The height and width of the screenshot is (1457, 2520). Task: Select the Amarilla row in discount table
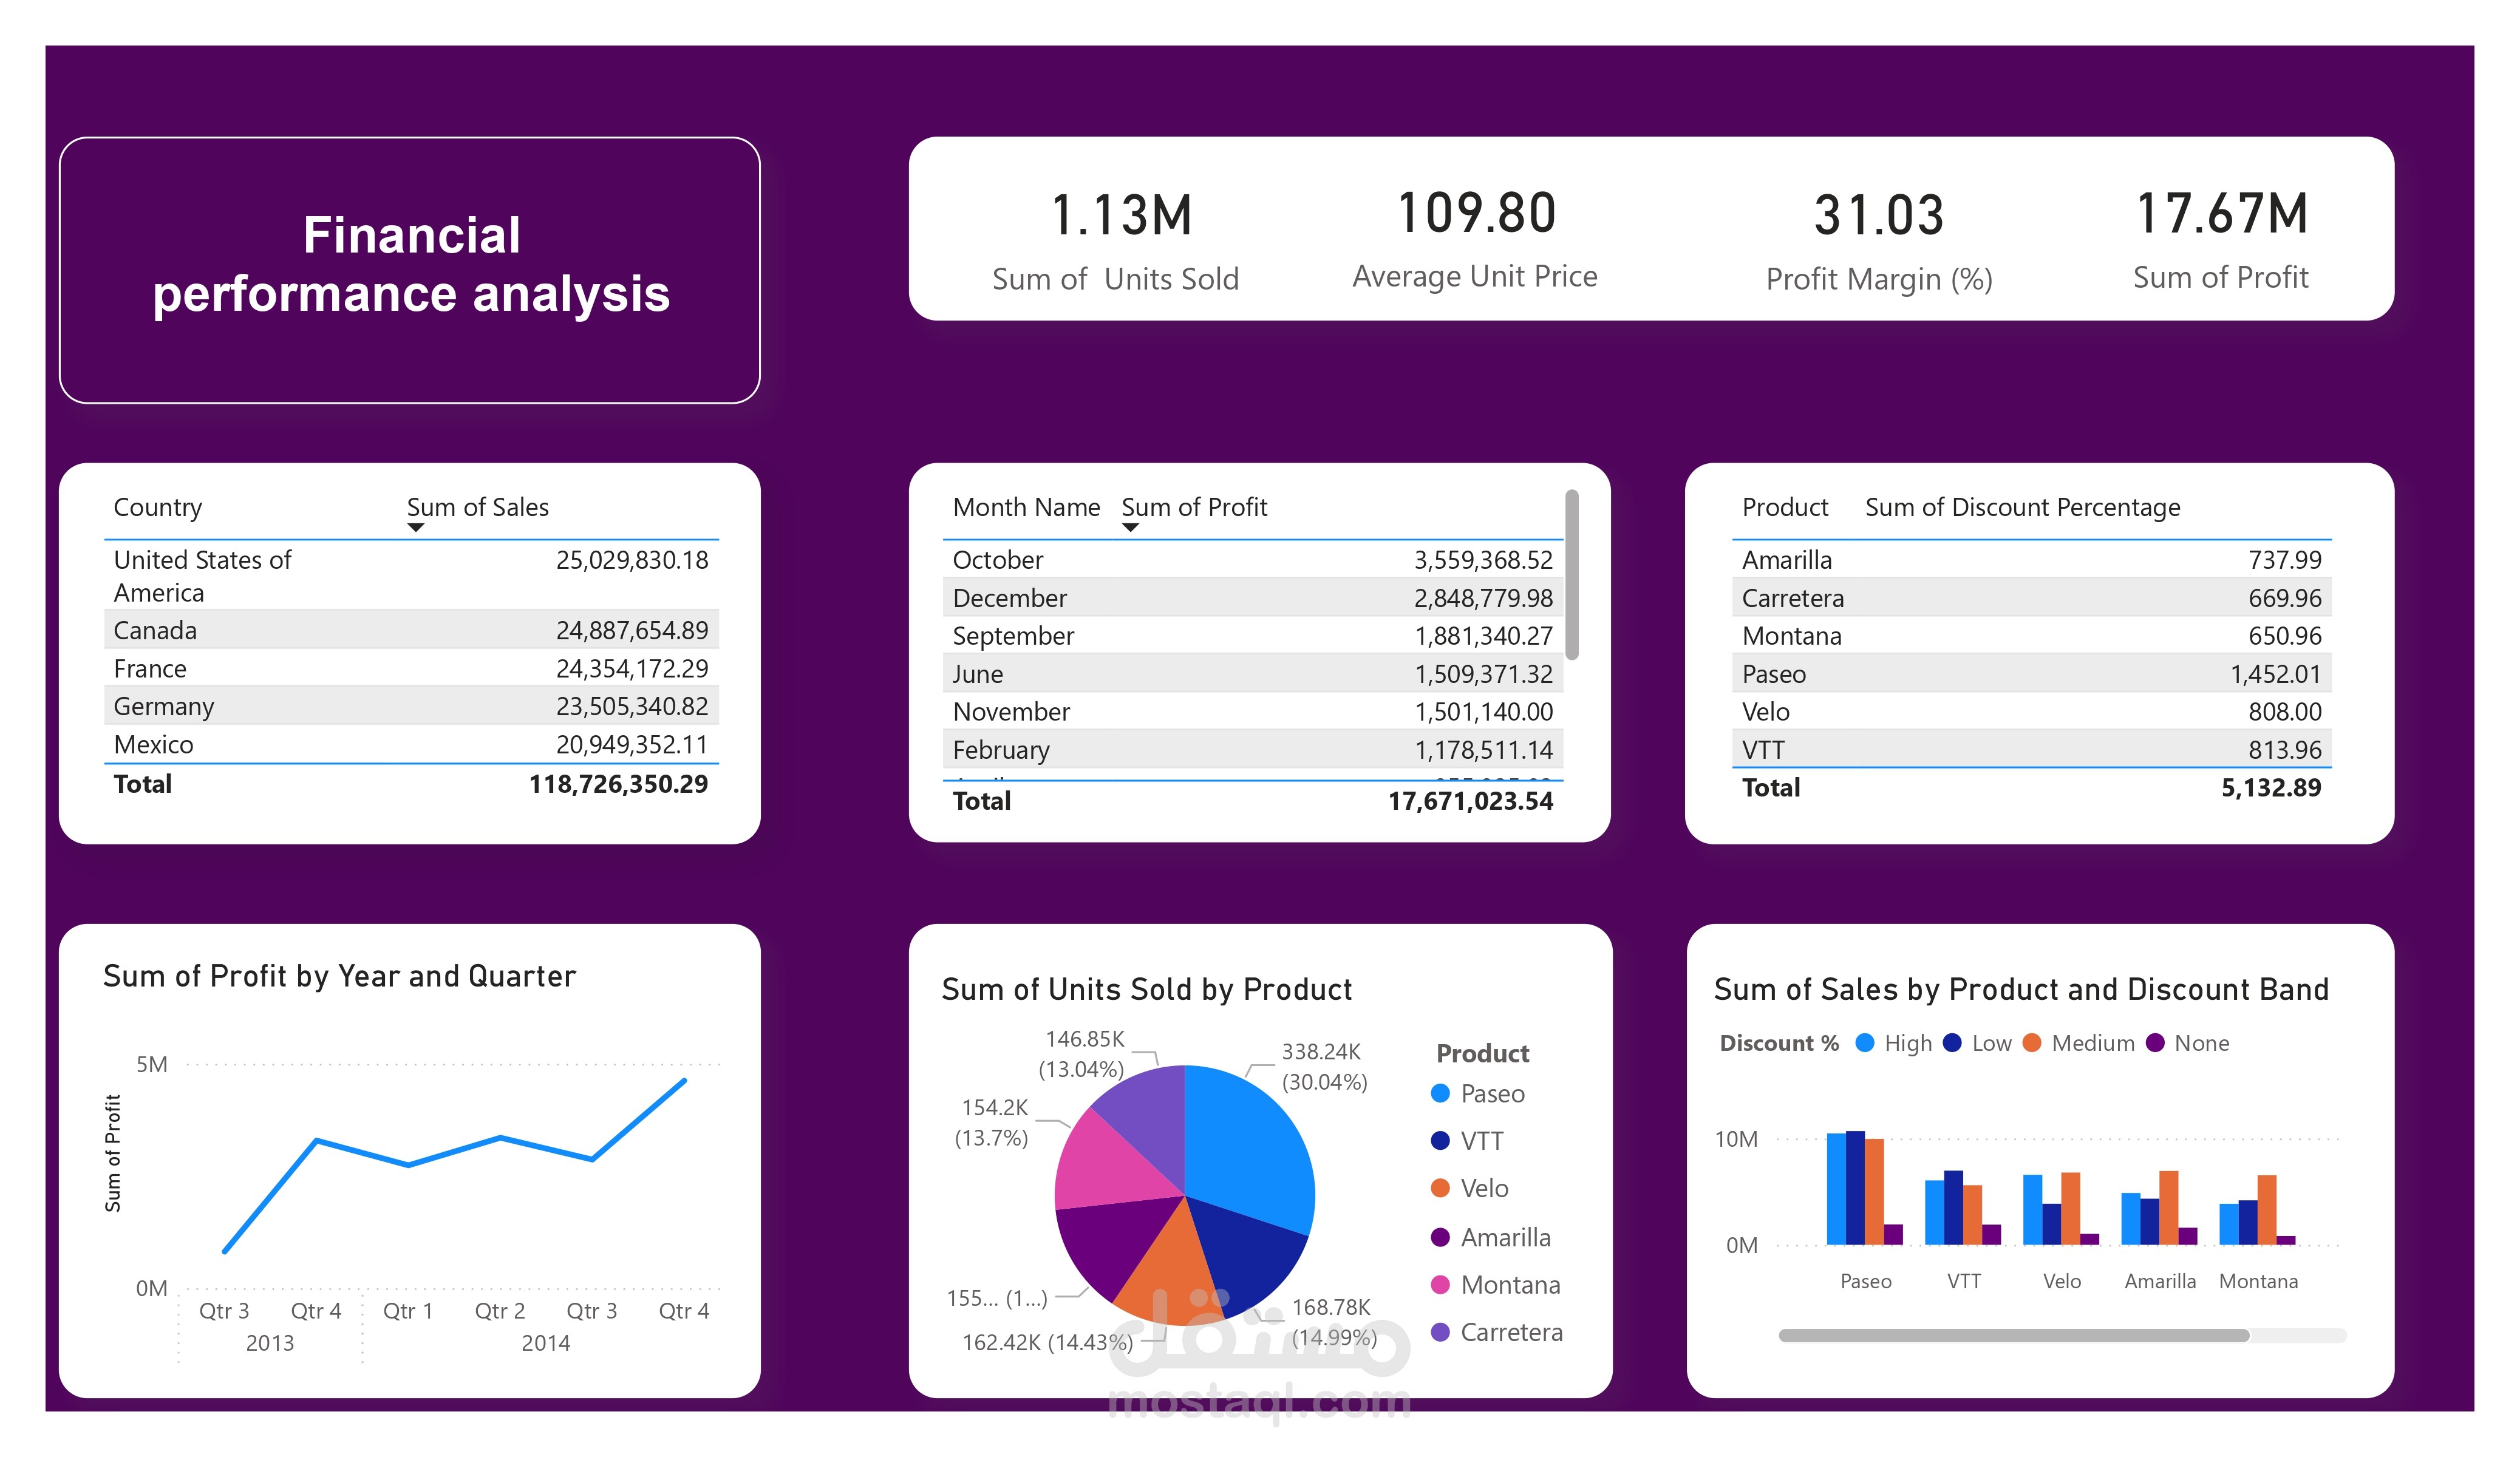click(x=2031, y=559)
